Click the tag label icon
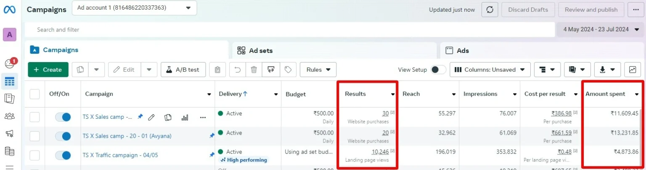The width and height of the screenshot is (646, 170). (x=288, y=70)
